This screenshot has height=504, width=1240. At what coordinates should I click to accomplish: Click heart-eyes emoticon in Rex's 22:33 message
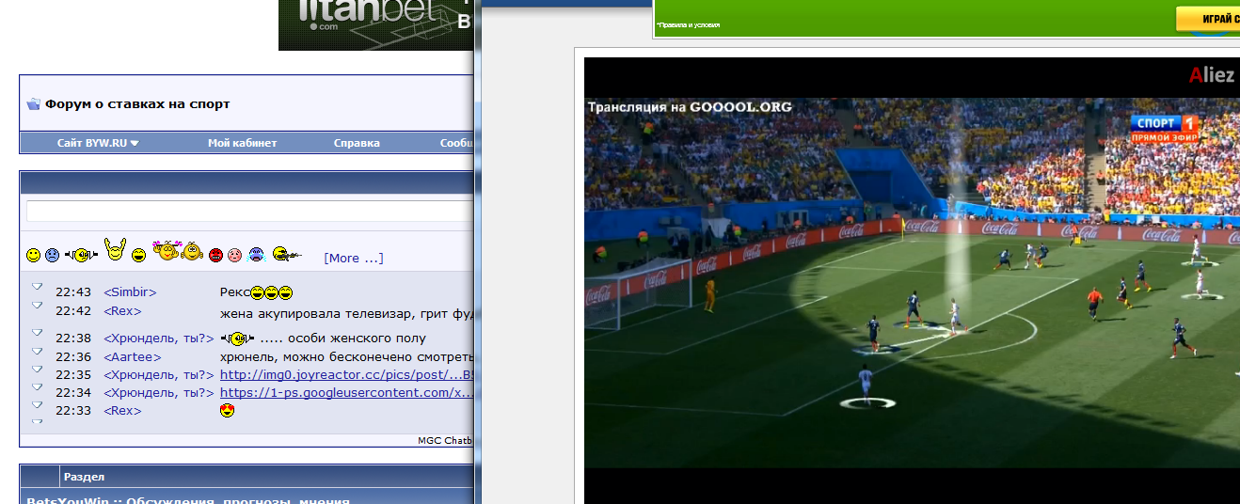227,411
